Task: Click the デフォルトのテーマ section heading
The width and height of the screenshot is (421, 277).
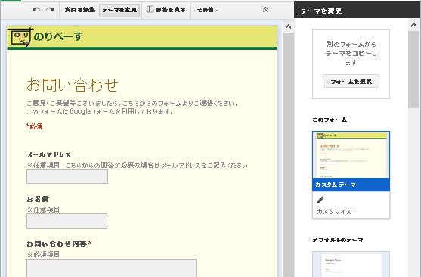Action: (x=338, y=240)
